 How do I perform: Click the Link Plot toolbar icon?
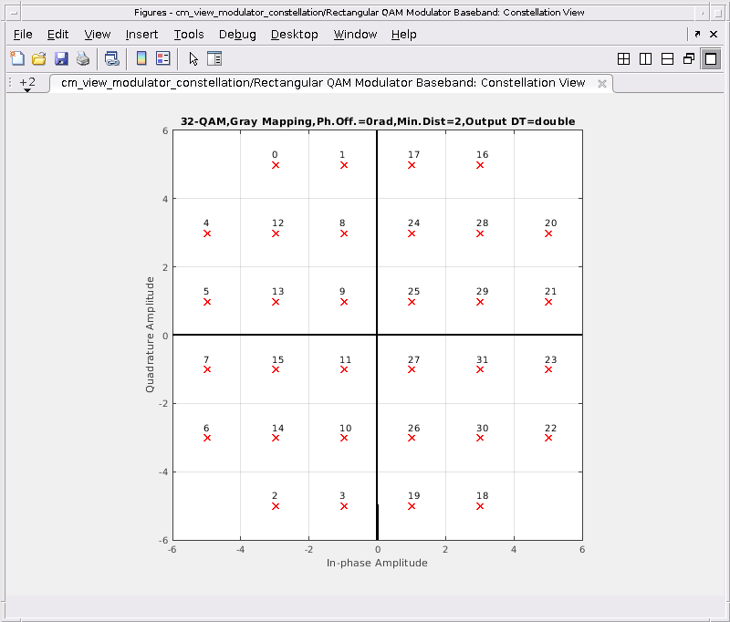111,58
